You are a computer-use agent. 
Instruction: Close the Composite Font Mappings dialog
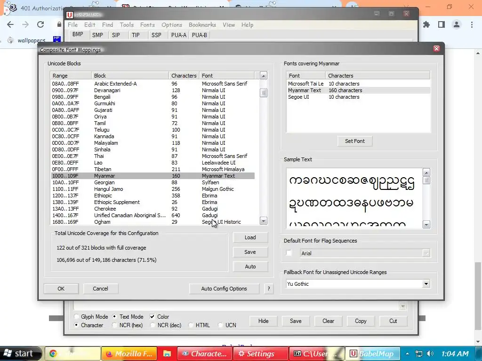(436, 49)
